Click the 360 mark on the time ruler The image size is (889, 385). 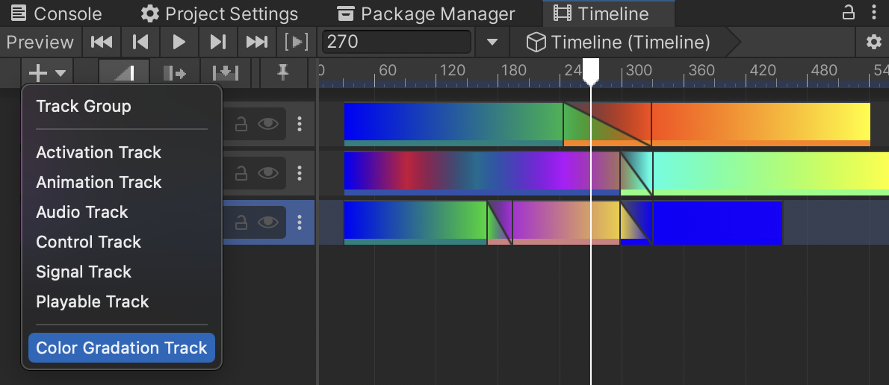click(701, 71)
